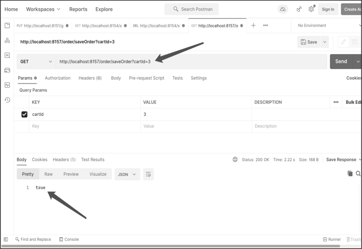
Task: Open Bulk Edit for query params
Action: (x=354, y=102)
